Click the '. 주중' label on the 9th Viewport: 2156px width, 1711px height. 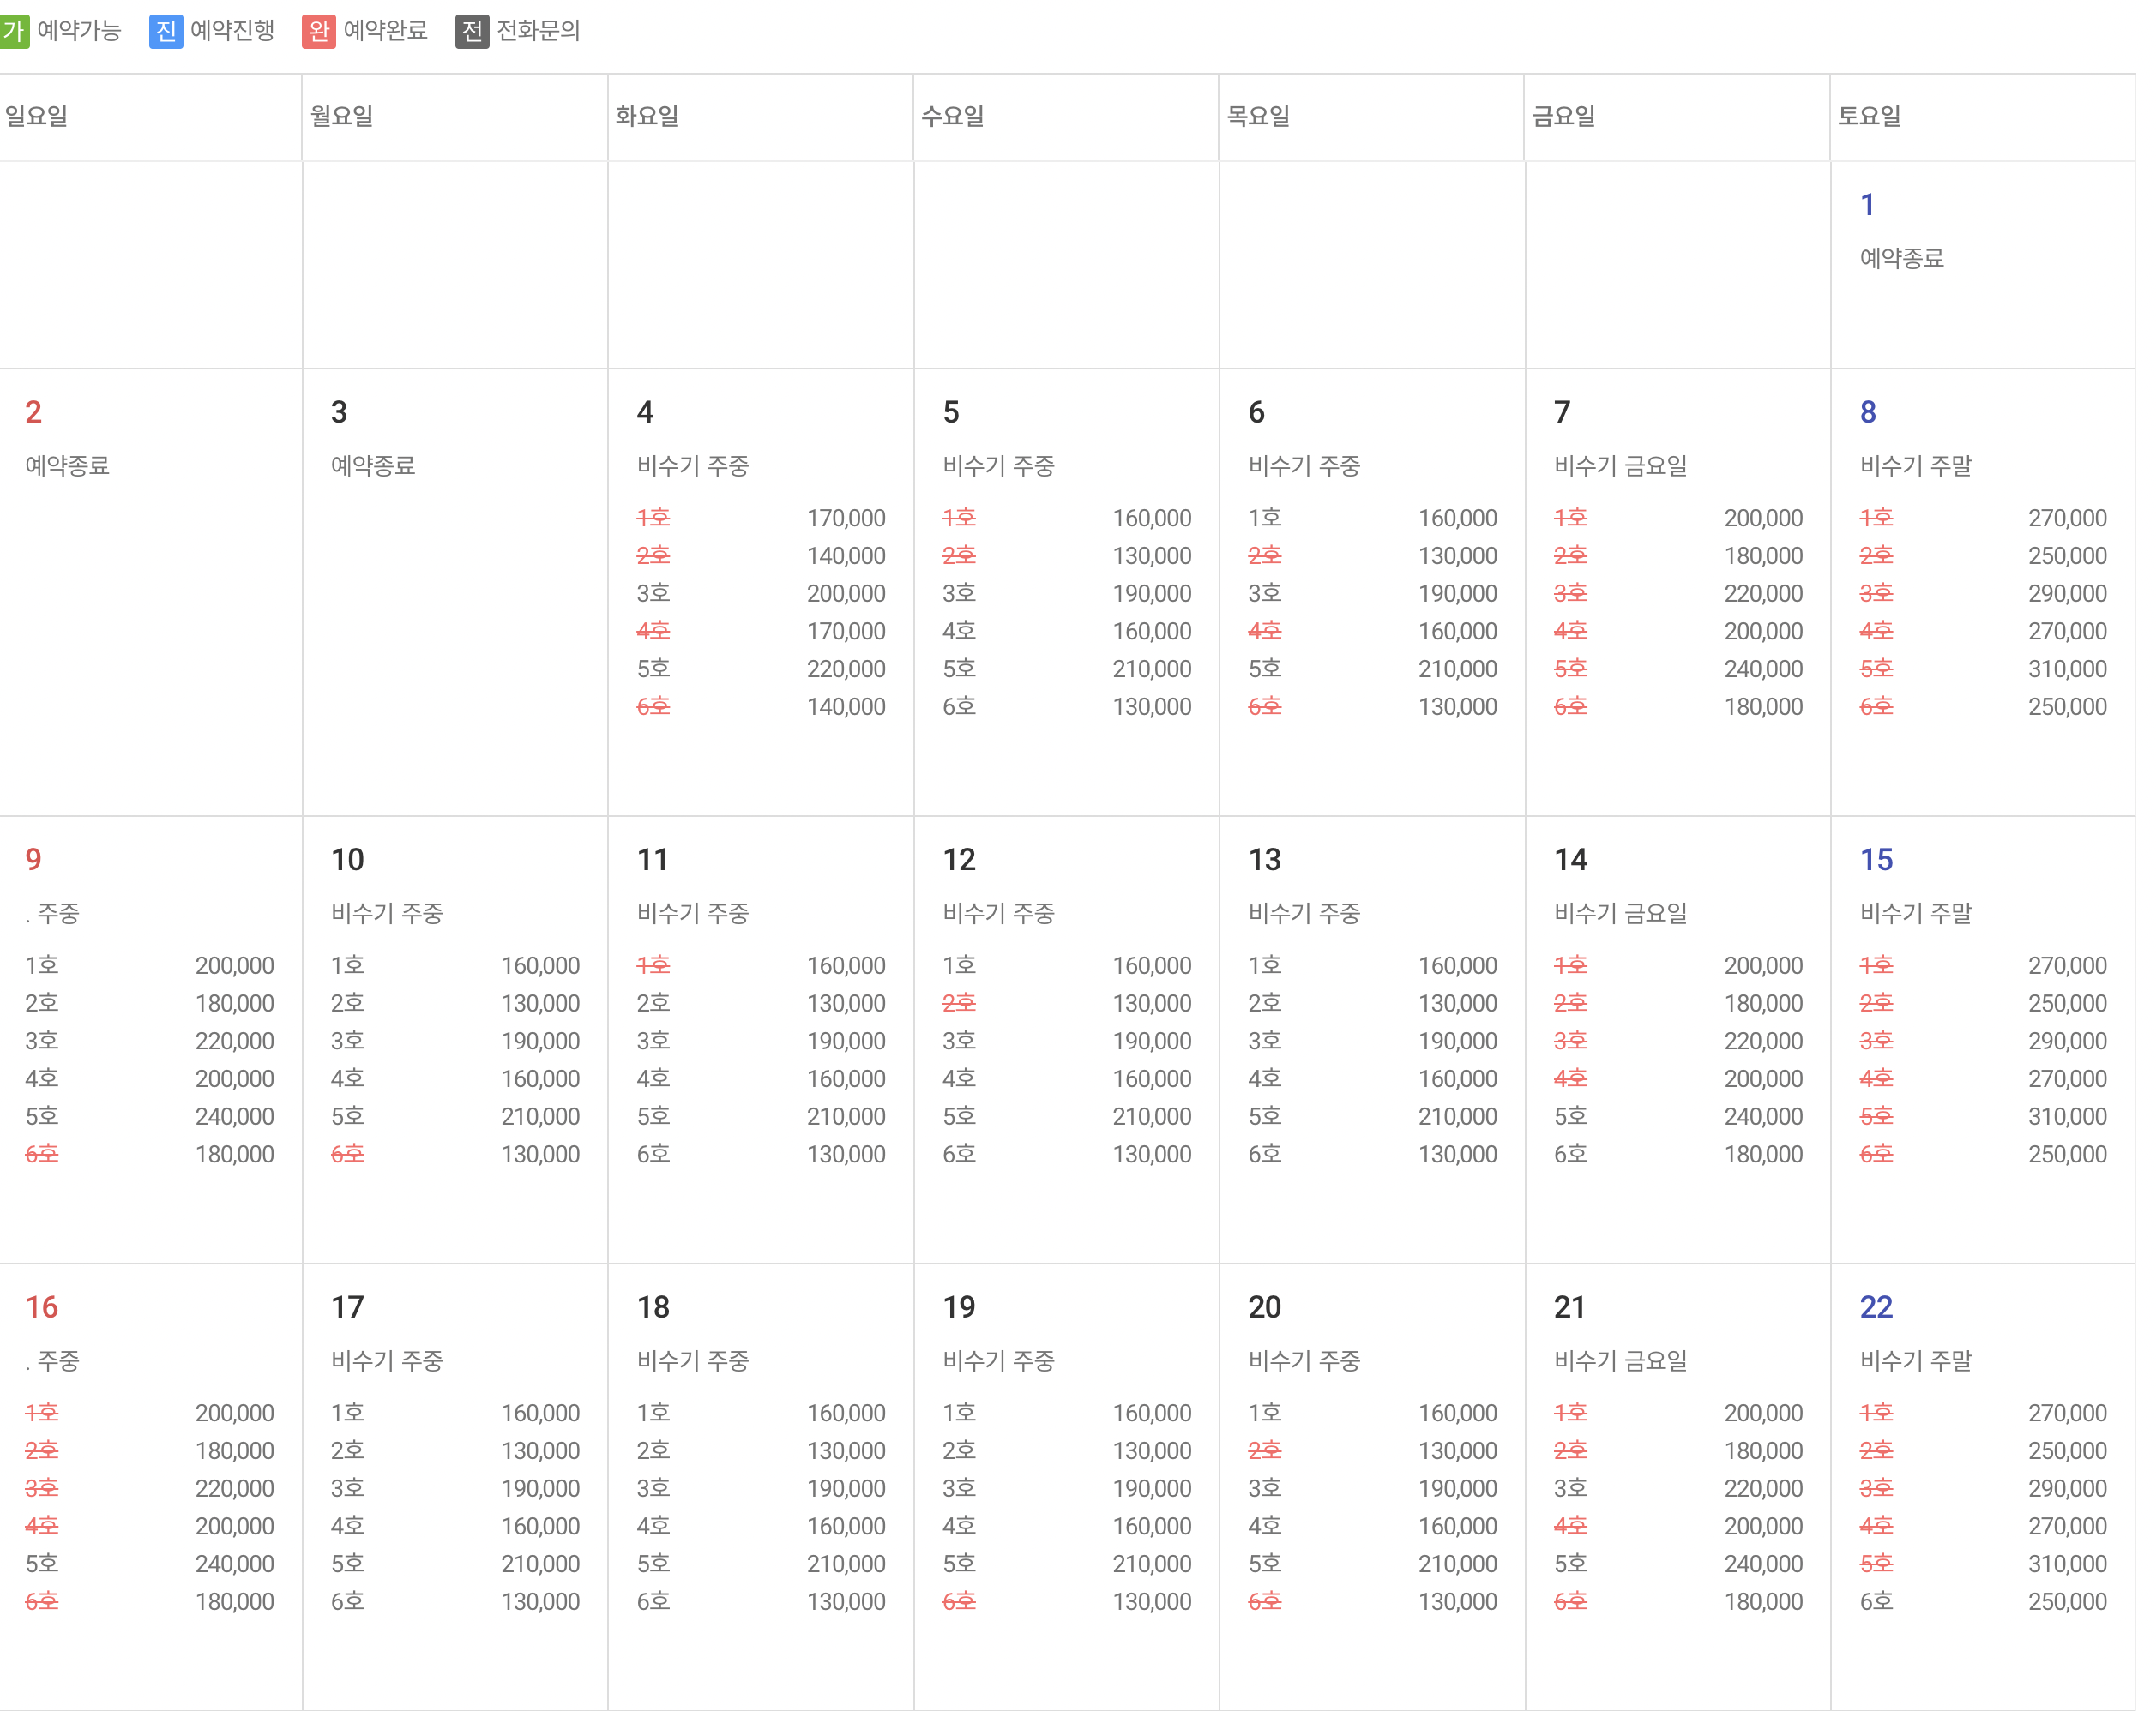(x=52, y=914)
